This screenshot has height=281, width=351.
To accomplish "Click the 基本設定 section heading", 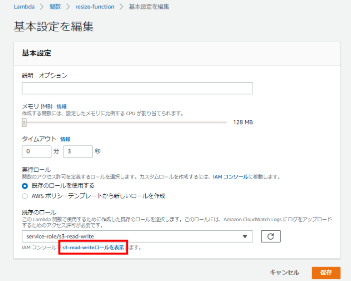I will coord(36,53).
